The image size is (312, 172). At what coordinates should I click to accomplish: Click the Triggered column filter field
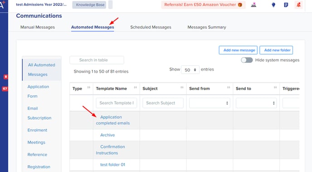(x=291, y=103)
